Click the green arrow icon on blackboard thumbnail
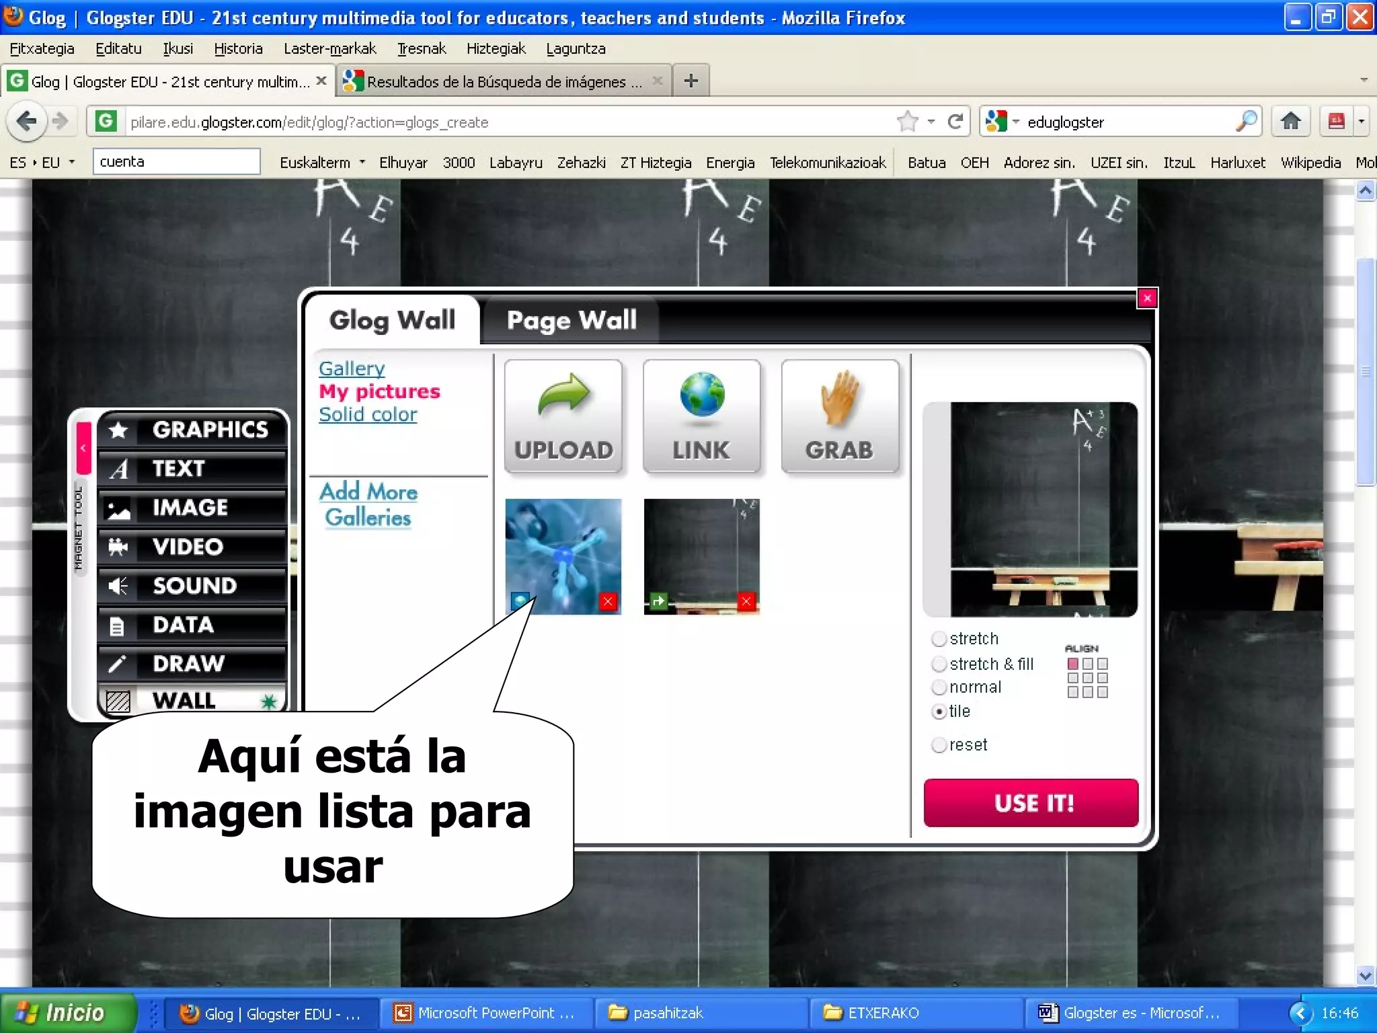 click(658, 601)
